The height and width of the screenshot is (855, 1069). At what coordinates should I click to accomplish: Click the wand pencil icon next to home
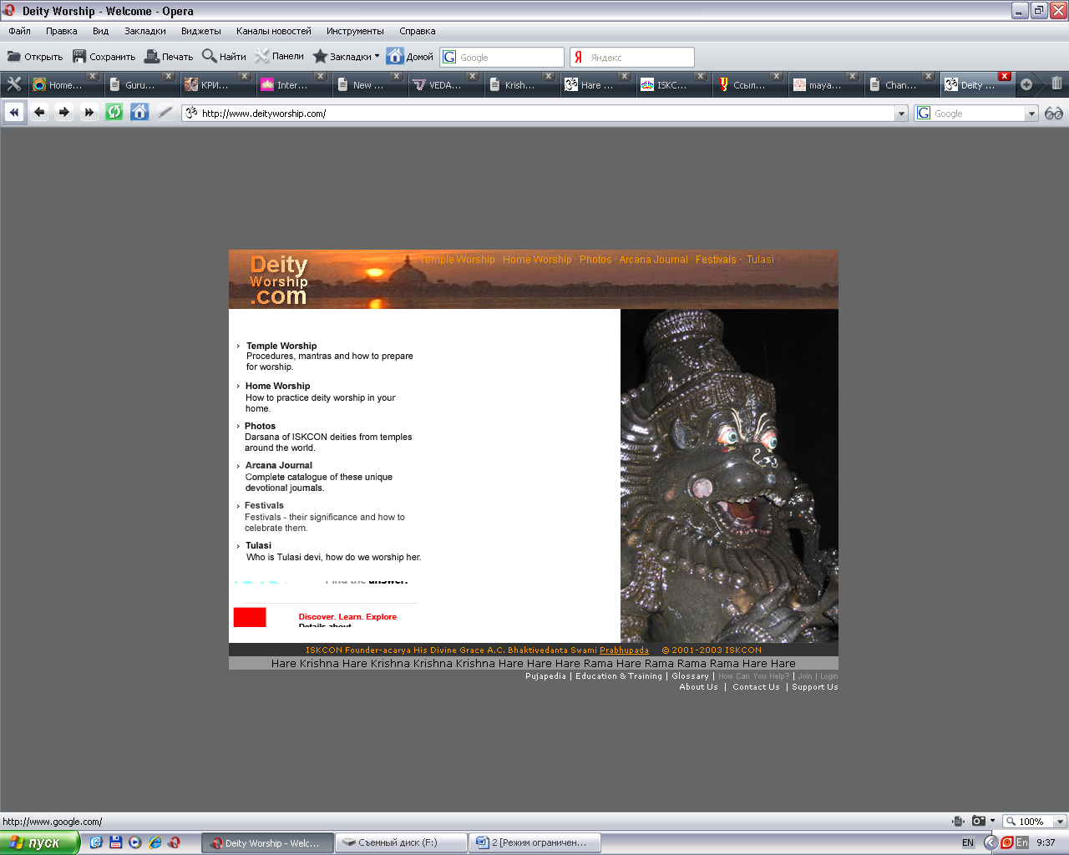click(165, 112)
